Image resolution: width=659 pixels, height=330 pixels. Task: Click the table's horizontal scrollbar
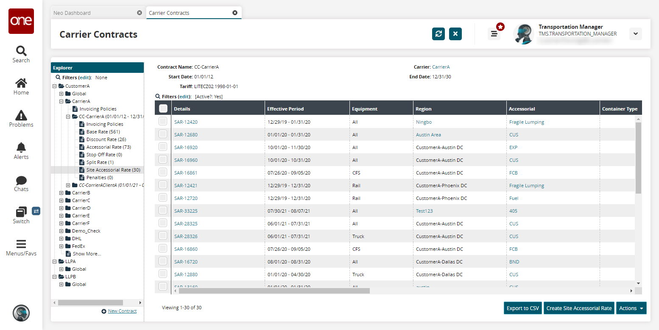(x=274, y=291)
